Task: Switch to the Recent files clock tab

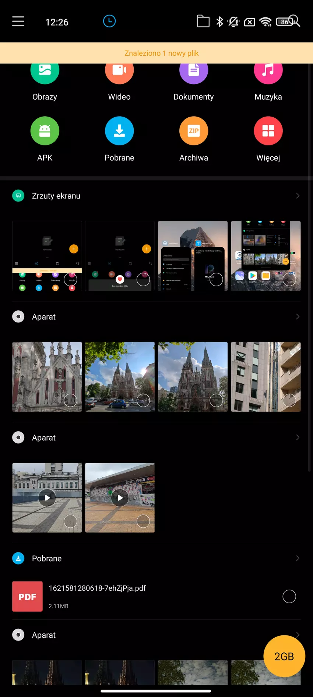Action: coord(109,21)
